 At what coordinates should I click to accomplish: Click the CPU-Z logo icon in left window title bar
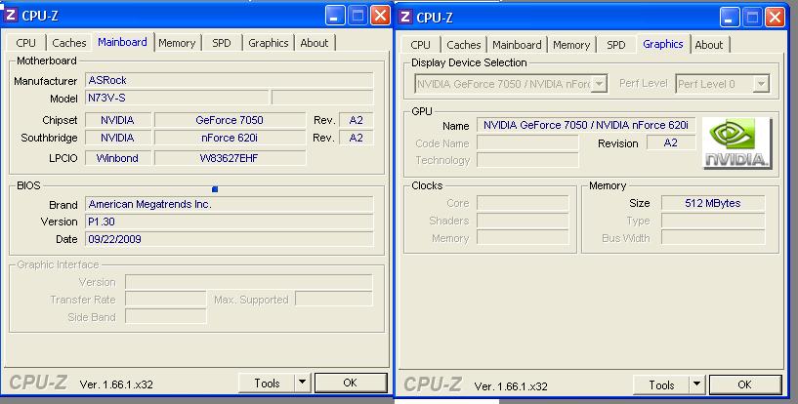(11, 15)
